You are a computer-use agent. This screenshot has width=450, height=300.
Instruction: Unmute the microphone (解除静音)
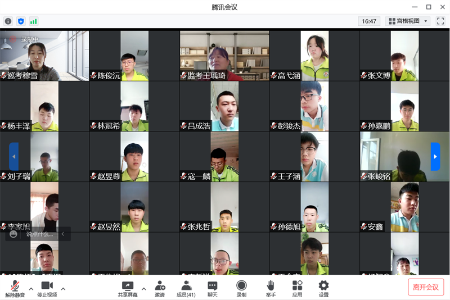15,289
